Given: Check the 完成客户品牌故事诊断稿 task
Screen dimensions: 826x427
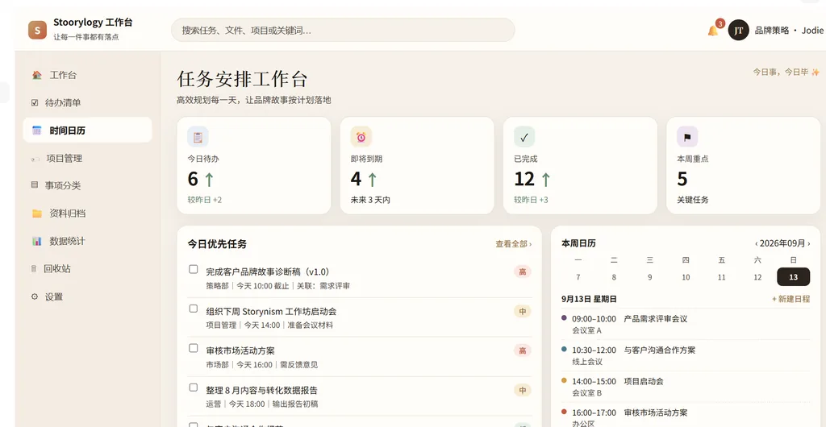Looking at the screenshot, I should [x=194, y=269].
